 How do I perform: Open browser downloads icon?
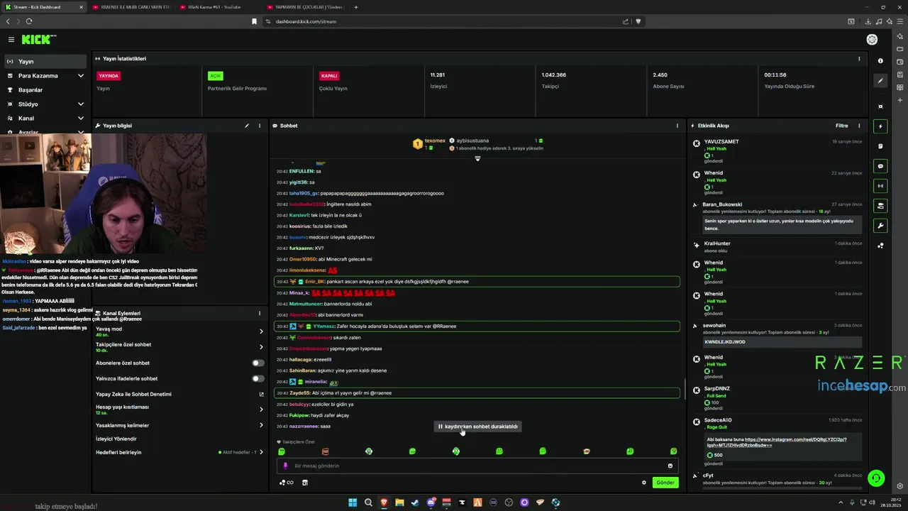pos(868,21)
